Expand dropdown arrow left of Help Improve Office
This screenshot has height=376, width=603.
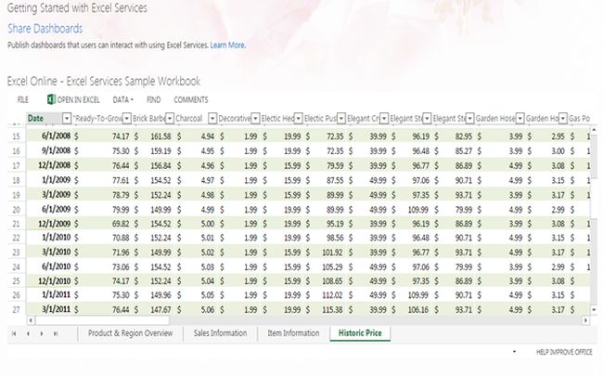point(514,351)
